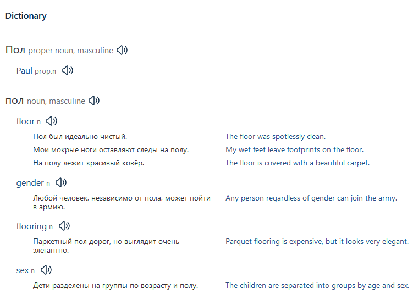Open the sex translation entry
This screenshot has height=300, width=413.
23,270
